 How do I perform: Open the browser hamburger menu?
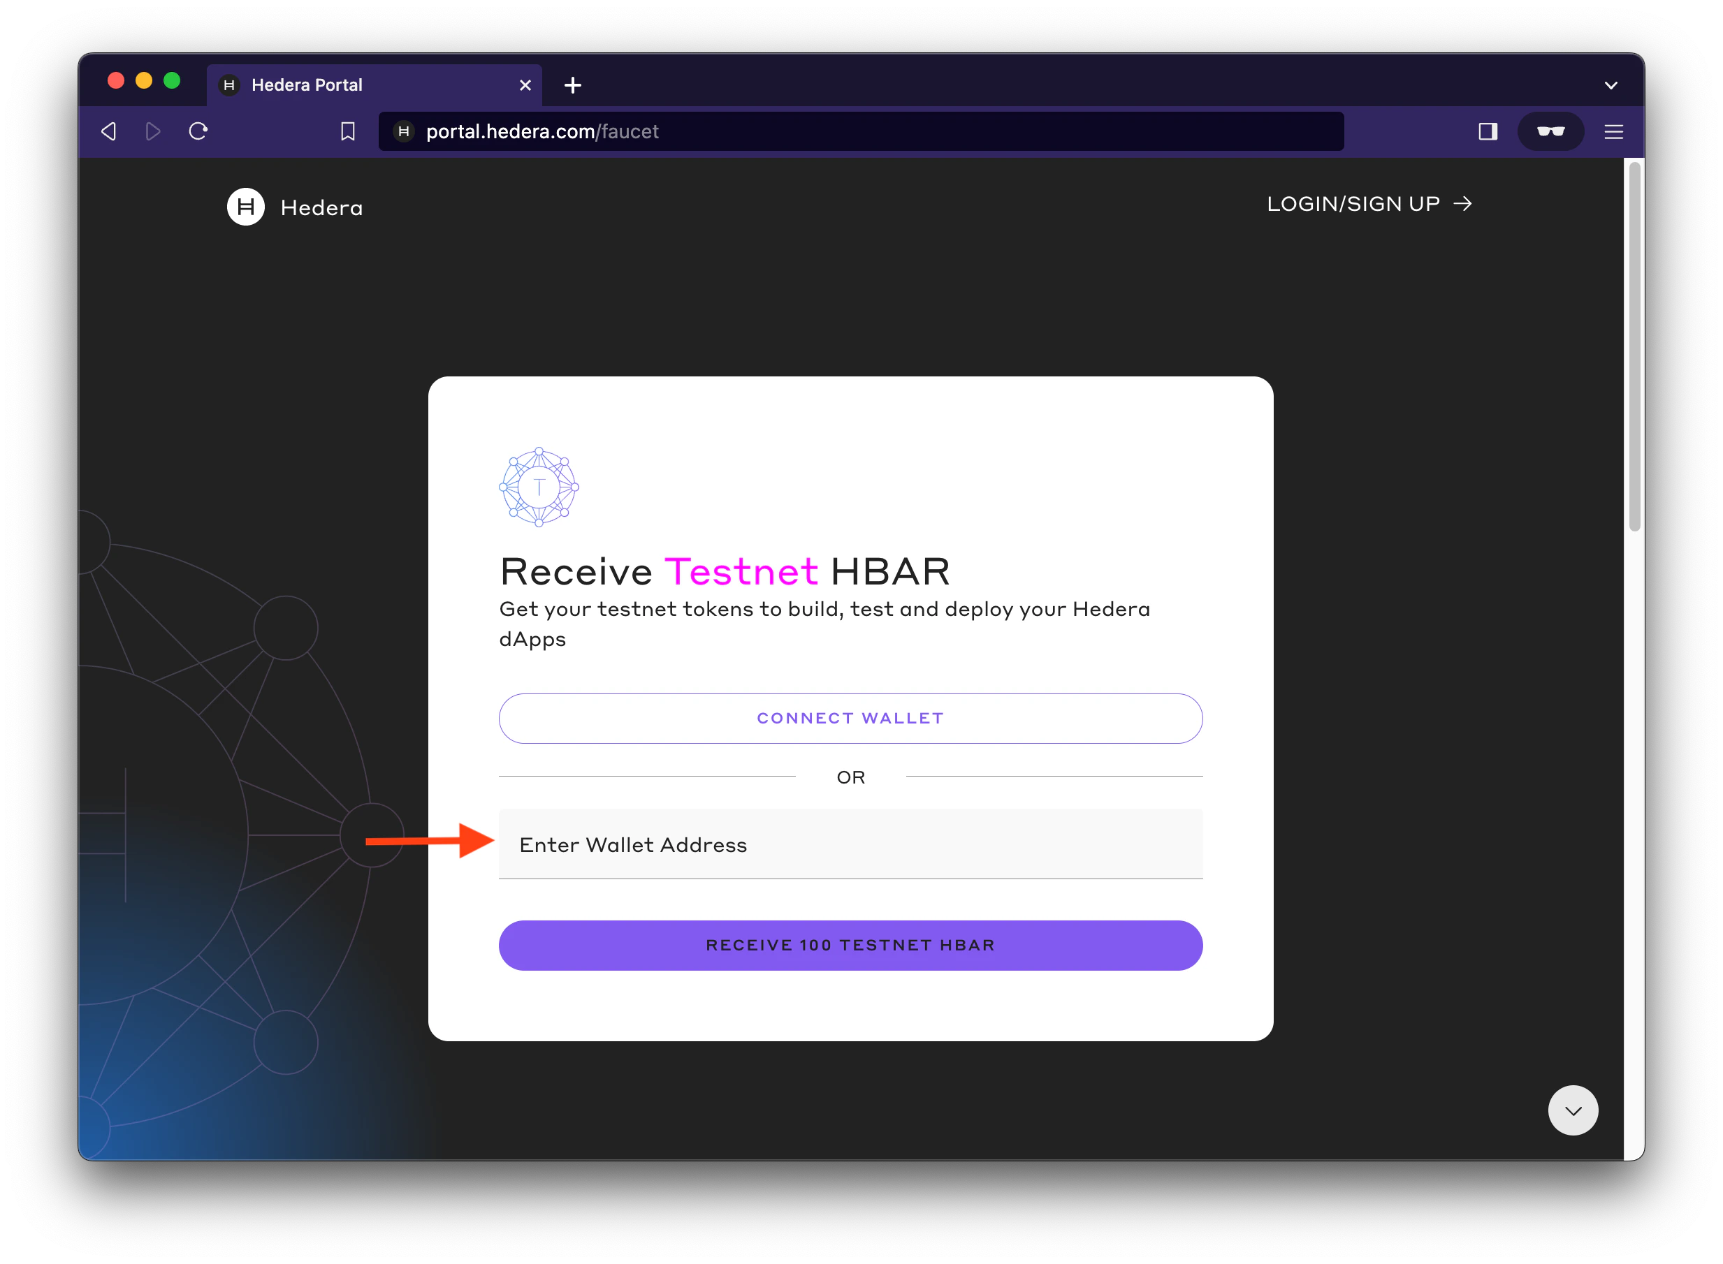pyautogui.click(x=1613, y=131)
